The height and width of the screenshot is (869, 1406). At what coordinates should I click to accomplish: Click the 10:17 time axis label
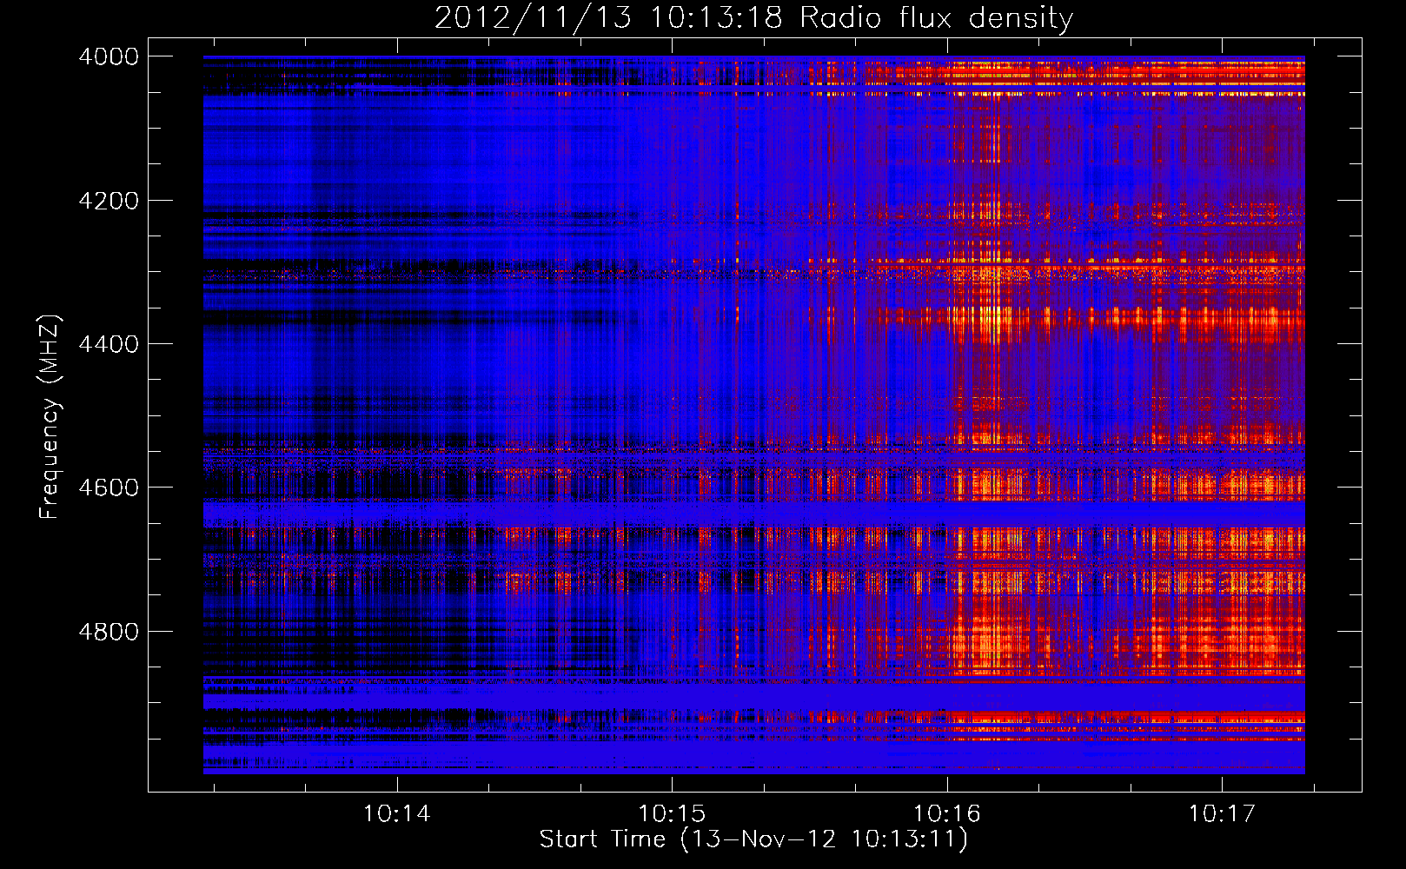pos(1222,814)
